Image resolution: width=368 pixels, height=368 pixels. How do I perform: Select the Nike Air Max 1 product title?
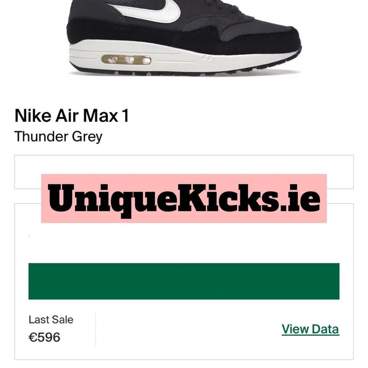pyautogui.click(x=72, y=116)
